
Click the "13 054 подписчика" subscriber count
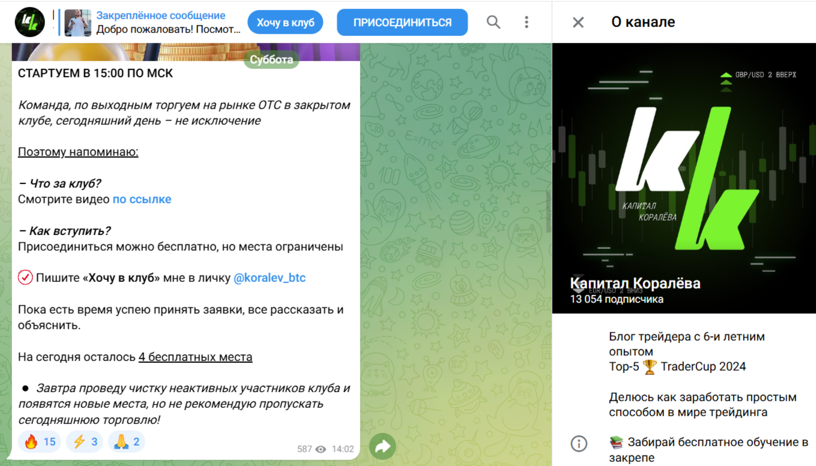coord(617,299)
